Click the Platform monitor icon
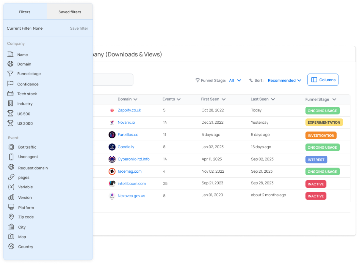Screen dimensions: 357x264 coord(11,207)
